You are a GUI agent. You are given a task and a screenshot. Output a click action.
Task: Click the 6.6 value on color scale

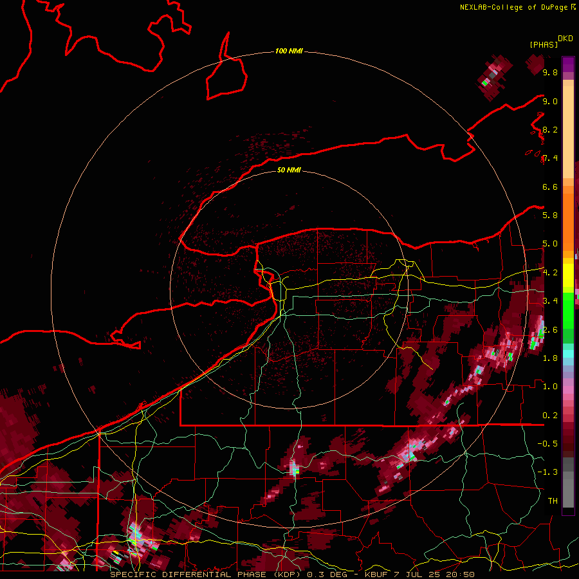[550, 187]
